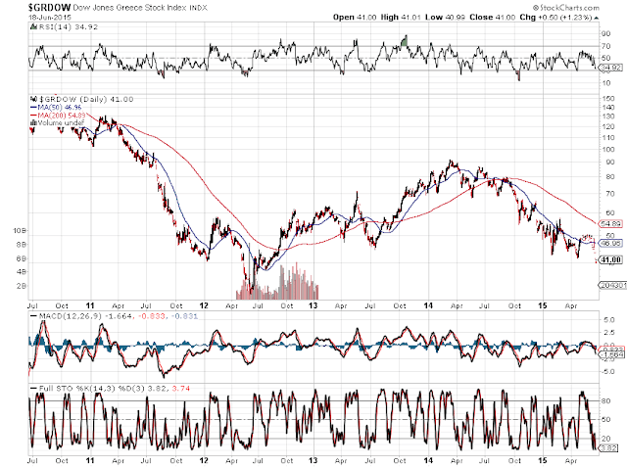Click the 204301 volume tag on axis

coord(613,285)
